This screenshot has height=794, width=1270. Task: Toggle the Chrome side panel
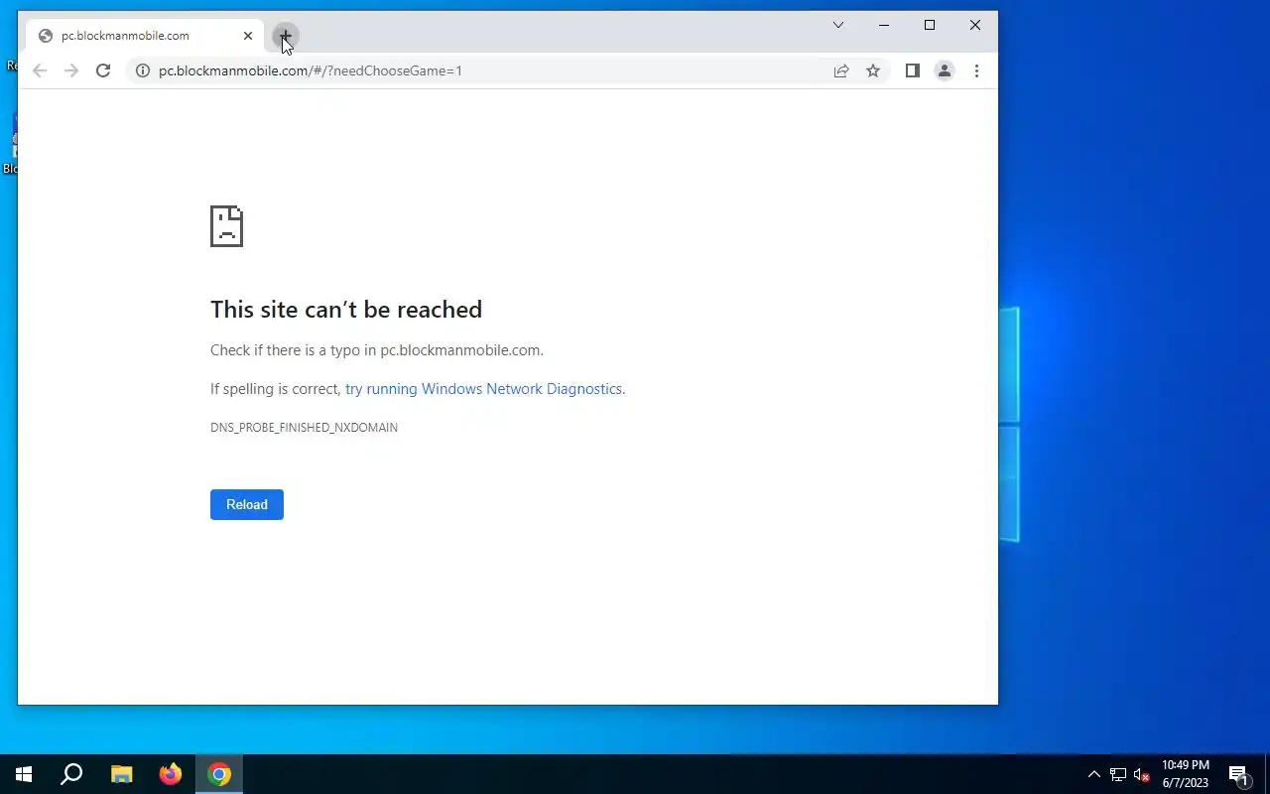click(x=913, y=70)
